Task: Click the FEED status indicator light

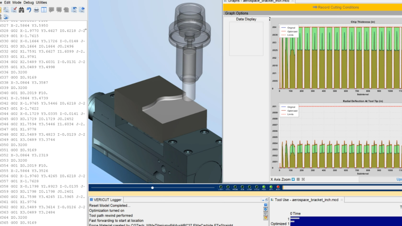Action: coord(264,188)
